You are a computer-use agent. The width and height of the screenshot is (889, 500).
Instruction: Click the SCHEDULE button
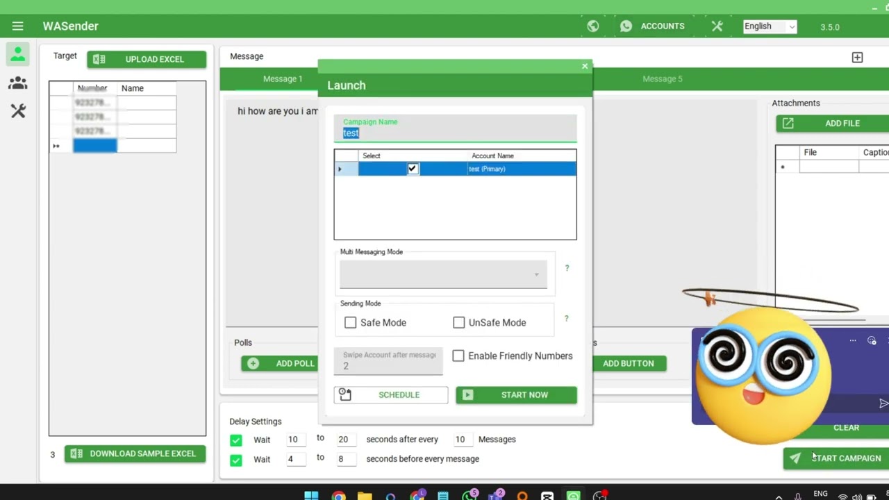tap(391, 395)
